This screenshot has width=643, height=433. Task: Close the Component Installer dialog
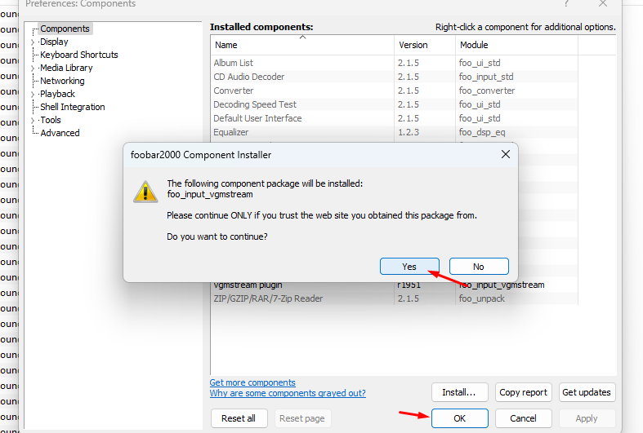506,154
